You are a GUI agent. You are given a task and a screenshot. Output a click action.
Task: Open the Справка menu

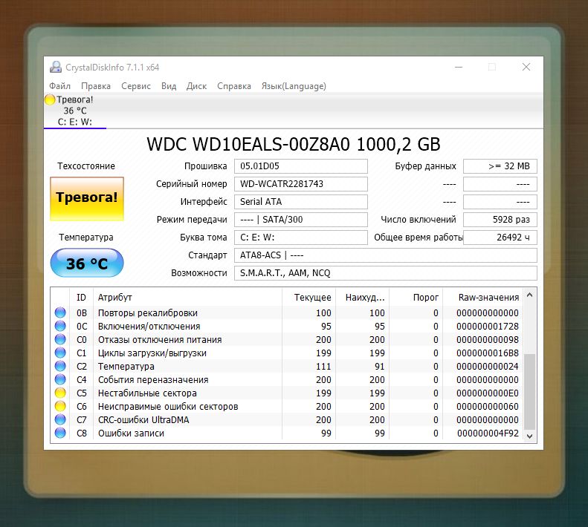pyautogui.click(x=234, y=86)
